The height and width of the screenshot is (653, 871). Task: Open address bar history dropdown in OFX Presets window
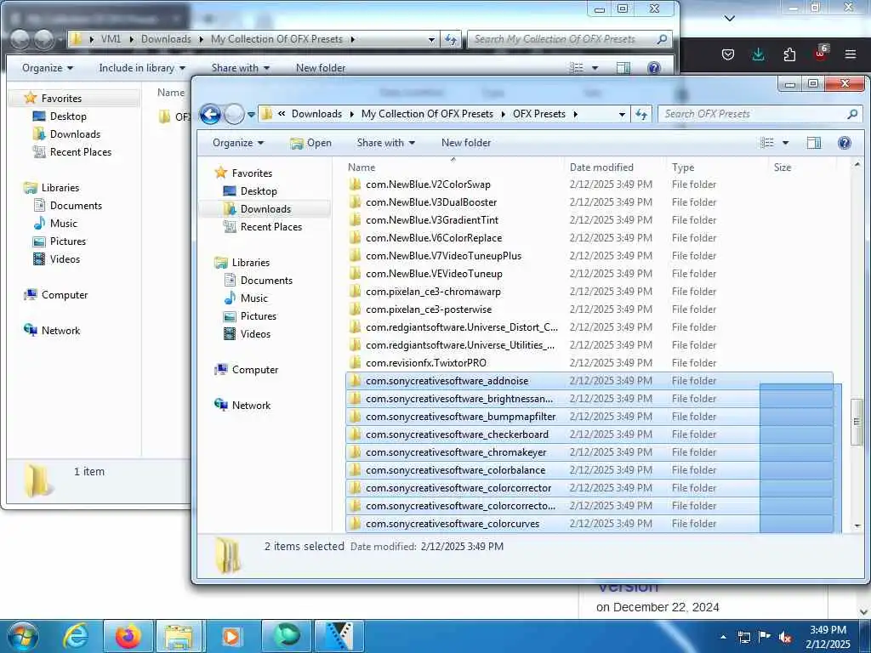(622, 115)
